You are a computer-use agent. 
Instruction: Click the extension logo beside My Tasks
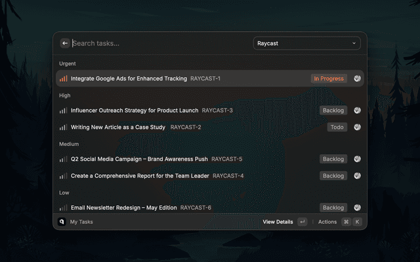pos(62,221)
